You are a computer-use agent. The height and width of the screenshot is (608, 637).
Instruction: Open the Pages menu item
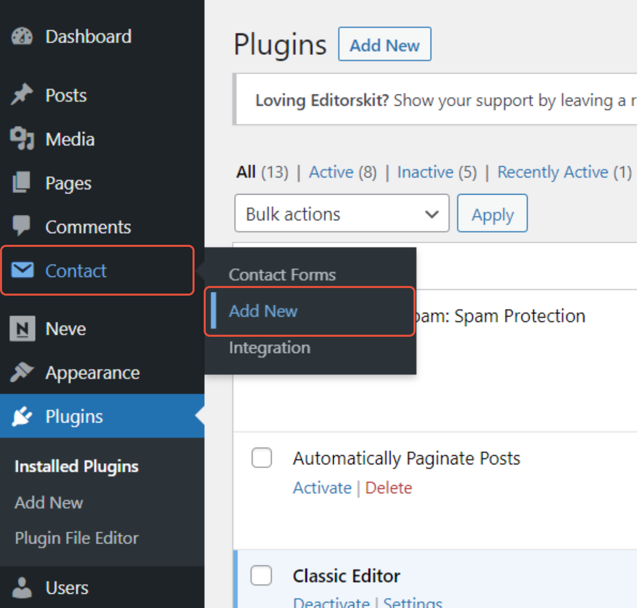point(102,183)
